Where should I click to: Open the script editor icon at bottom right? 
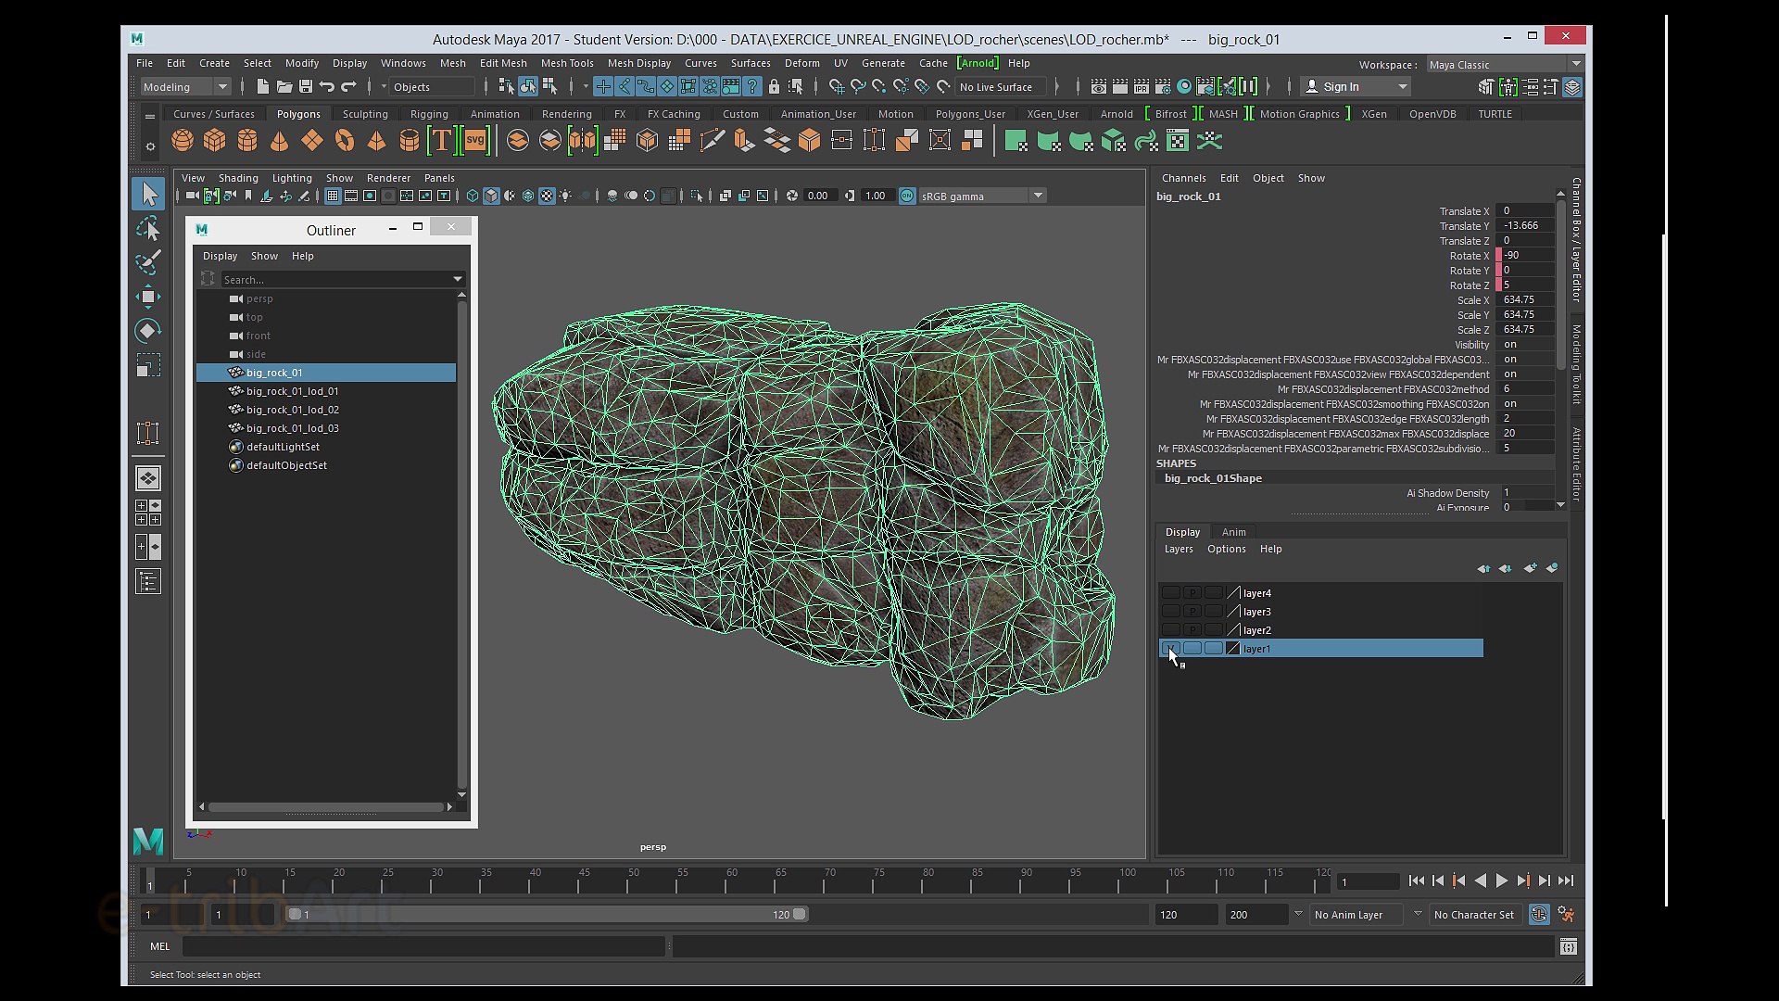(1568, 946)
